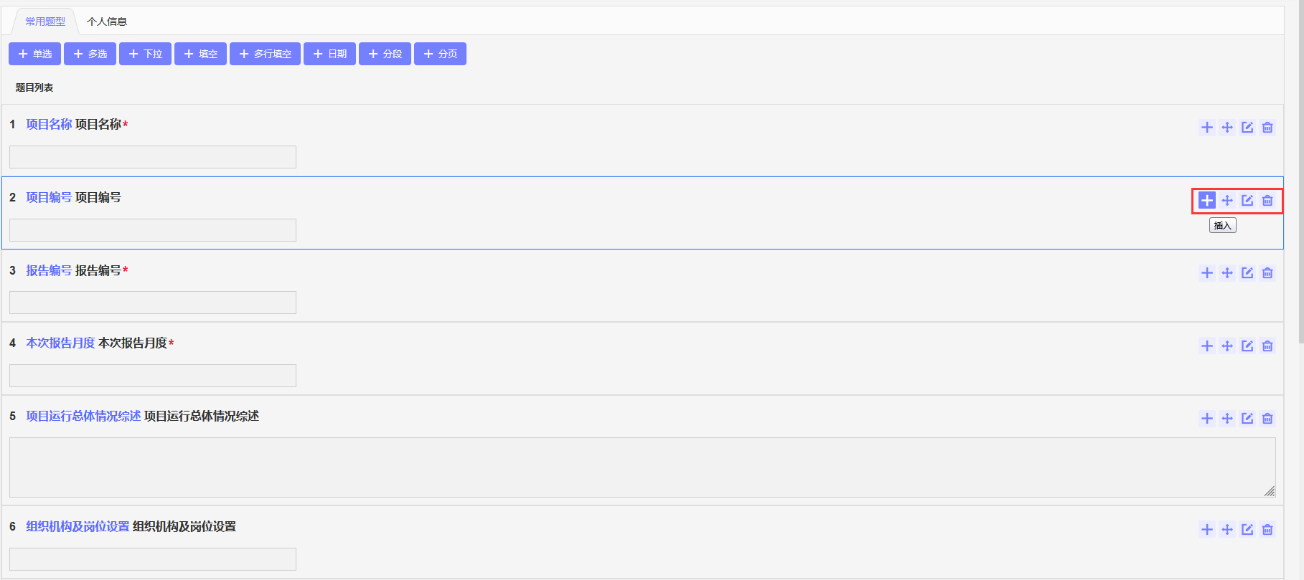
Task: Click edit icon for question 5 row
Action: point(1247,419)
